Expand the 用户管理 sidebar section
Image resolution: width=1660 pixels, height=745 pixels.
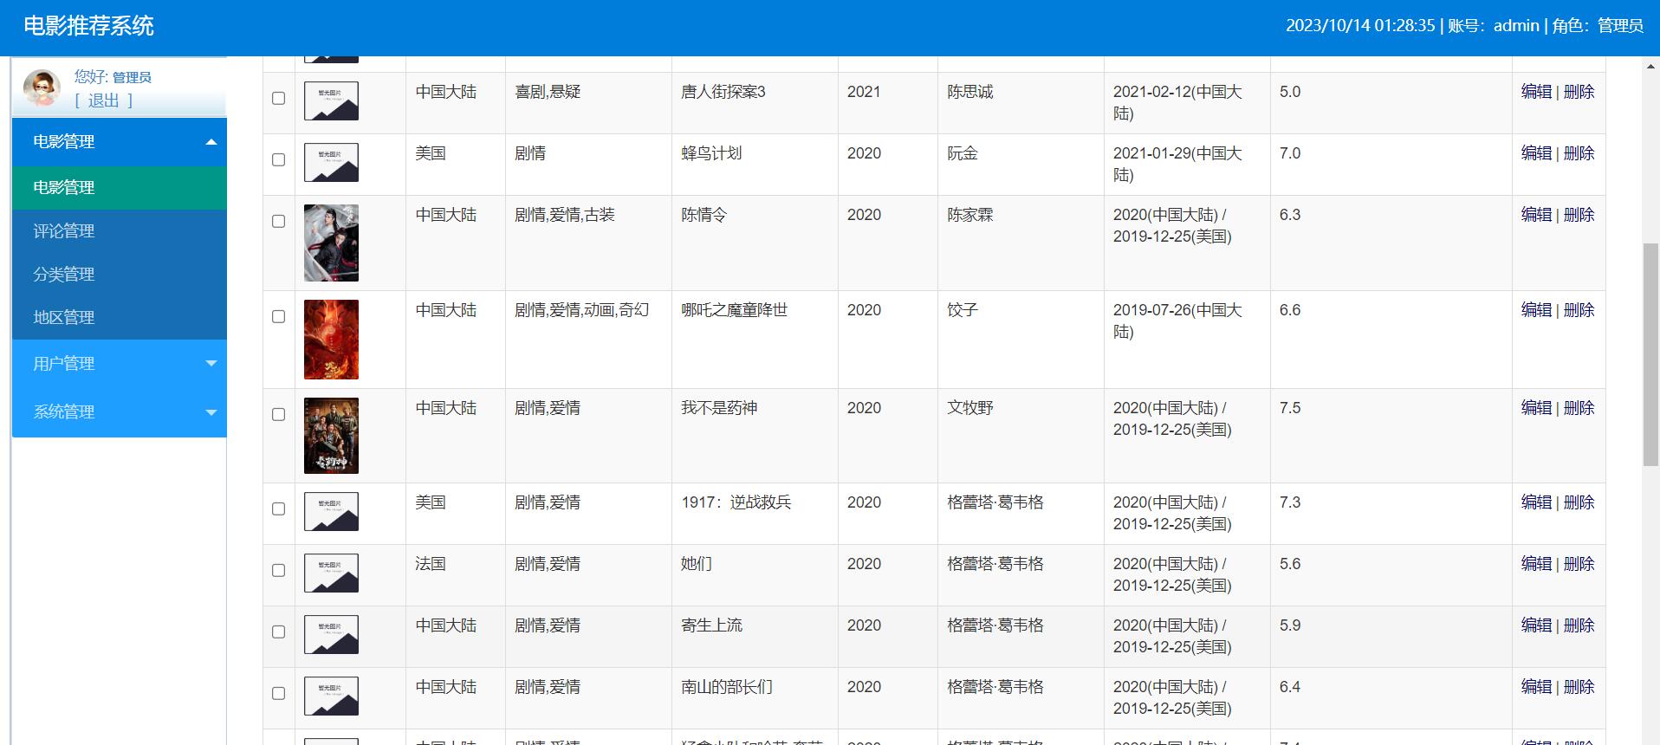(120, 363)
